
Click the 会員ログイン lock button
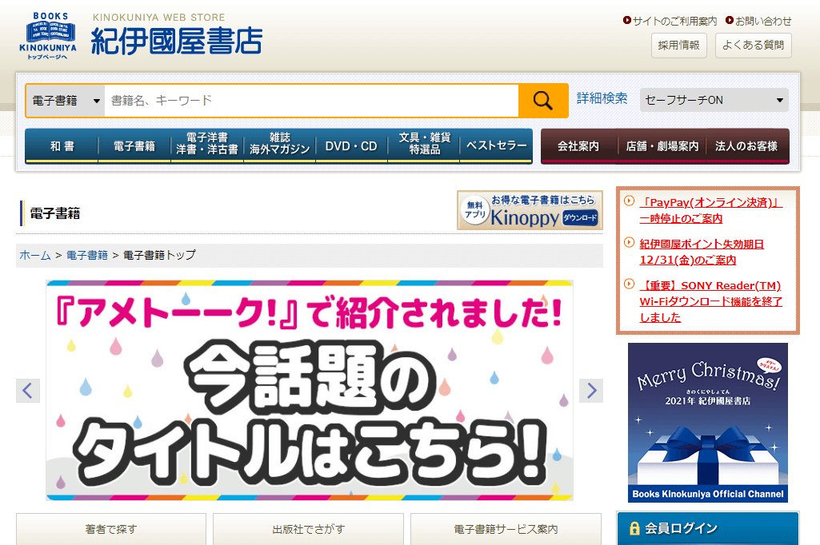[707, 528]
